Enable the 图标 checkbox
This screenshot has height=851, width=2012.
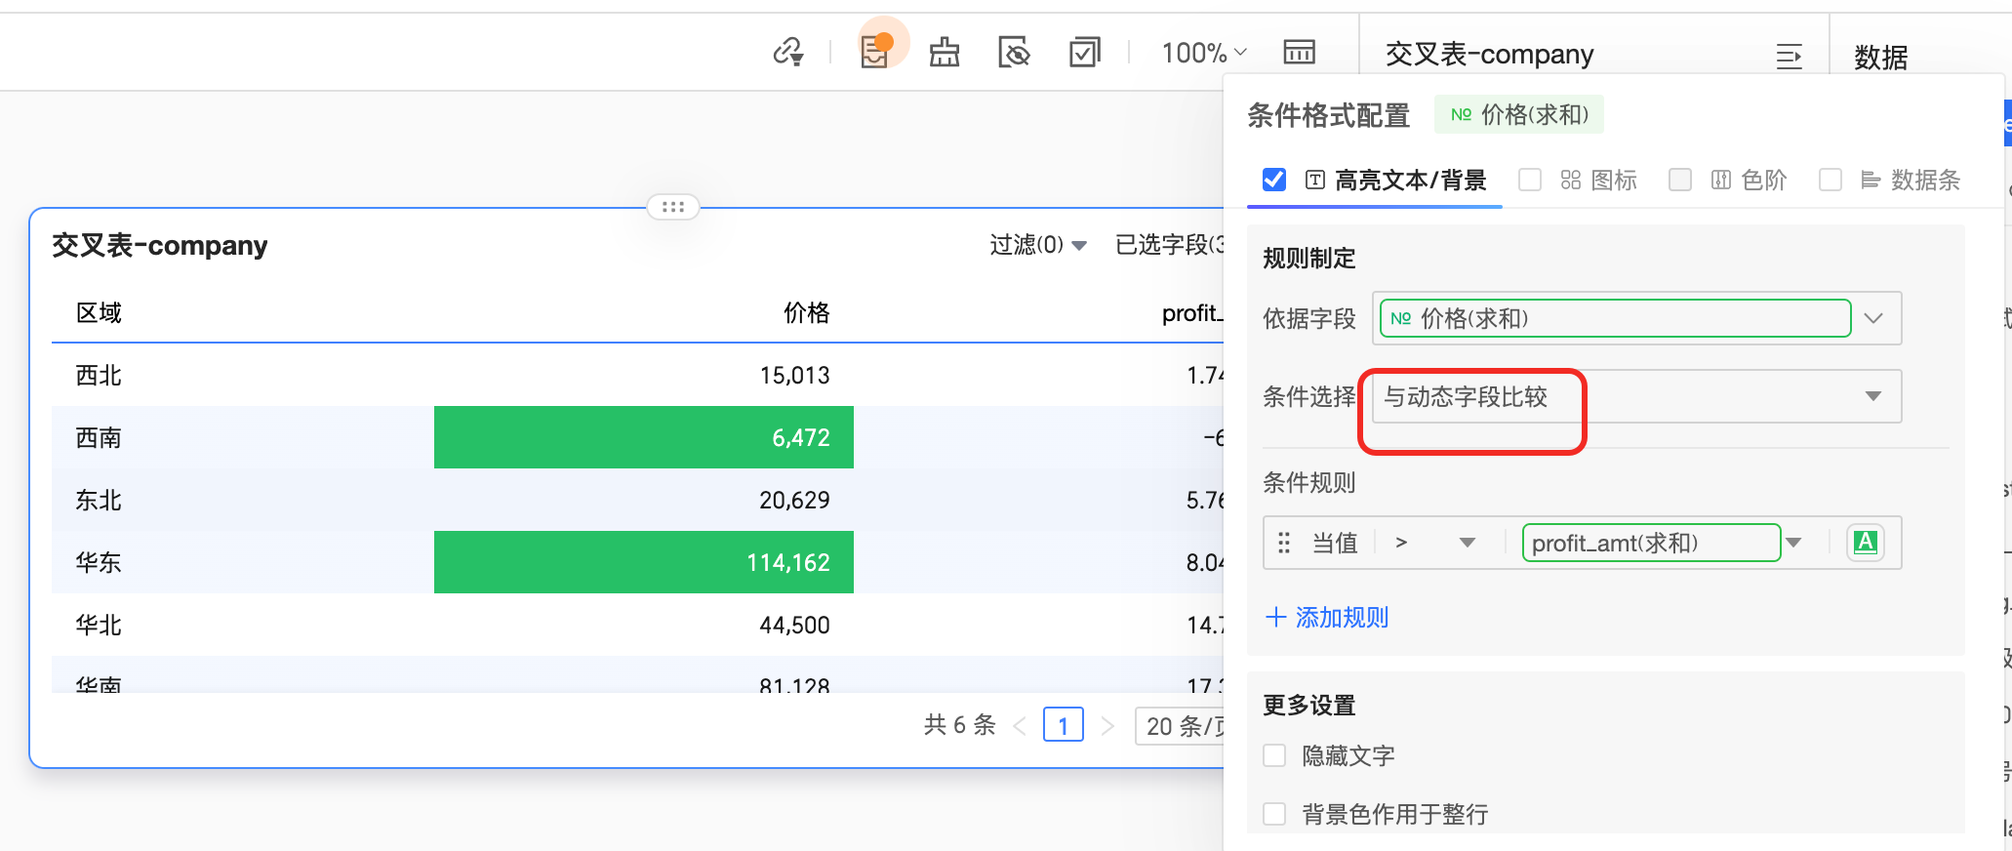(x=1530, y=180)
